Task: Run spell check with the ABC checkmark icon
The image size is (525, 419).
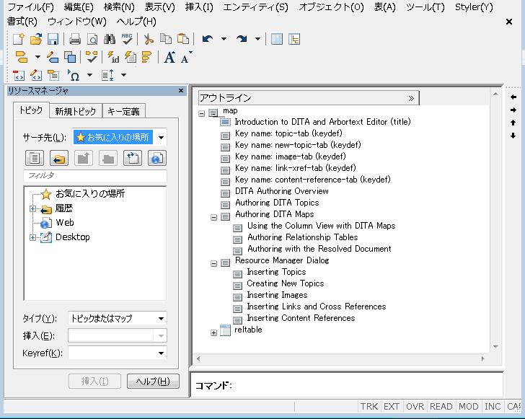Action: (x=127, y=39)
